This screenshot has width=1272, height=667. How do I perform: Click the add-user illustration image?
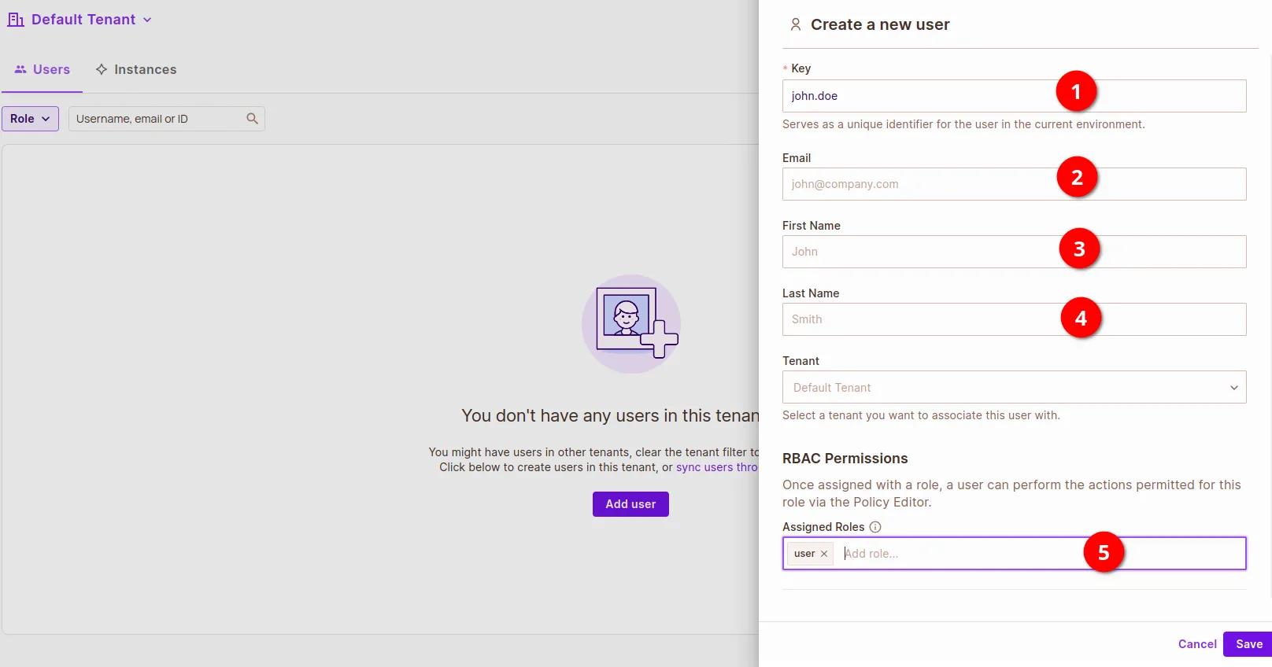pyautogui.click(x=630, y=324)
